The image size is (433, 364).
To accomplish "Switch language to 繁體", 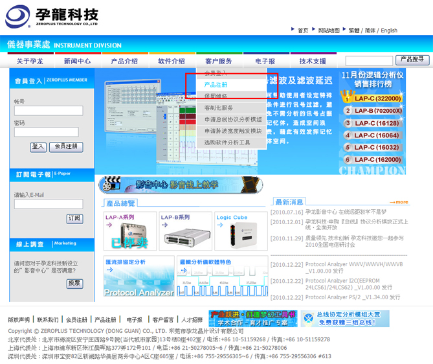I will point(354,30).
